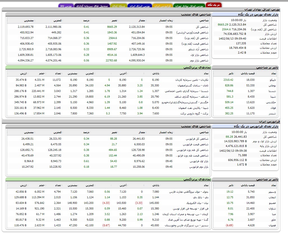Open the 'بورس کالا' purple tab

pyautogui.click(x=66, y=6)
